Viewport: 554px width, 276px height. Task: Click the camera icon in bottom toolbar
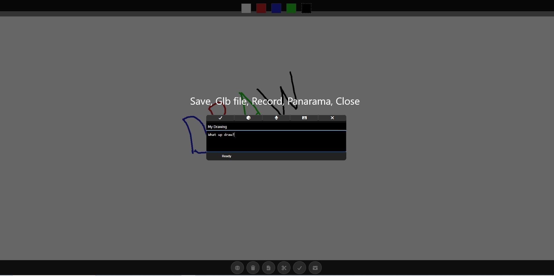click(x=315, y=268)
